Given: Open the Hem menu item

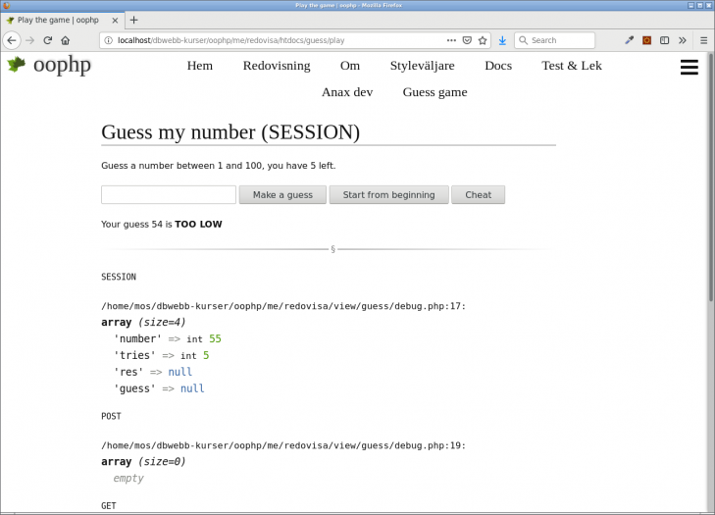Looking at the screenshot, I should point(200,66).
